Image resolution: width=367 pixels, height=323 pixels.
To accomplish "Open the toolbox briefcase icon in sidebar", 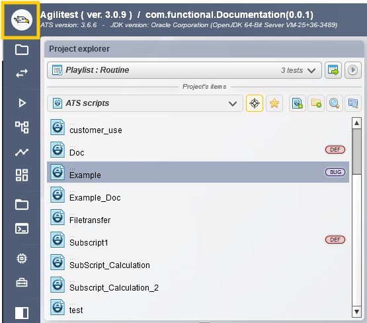I will pos(22,283).
